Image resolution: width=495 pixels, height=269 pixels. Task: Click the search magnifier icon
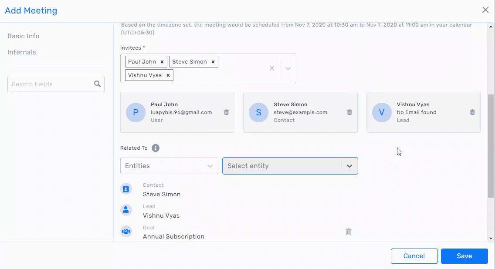coord(97,84)
